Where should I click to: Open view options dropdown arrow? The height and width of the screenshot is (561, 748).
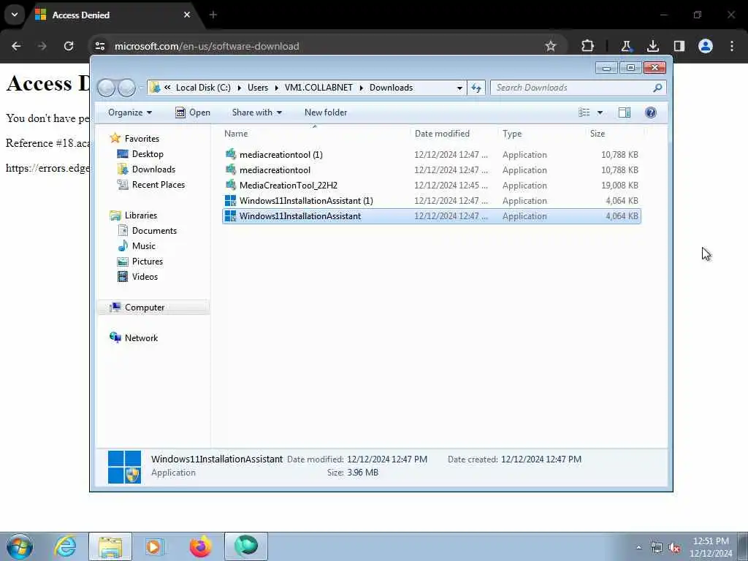(600, 112)
